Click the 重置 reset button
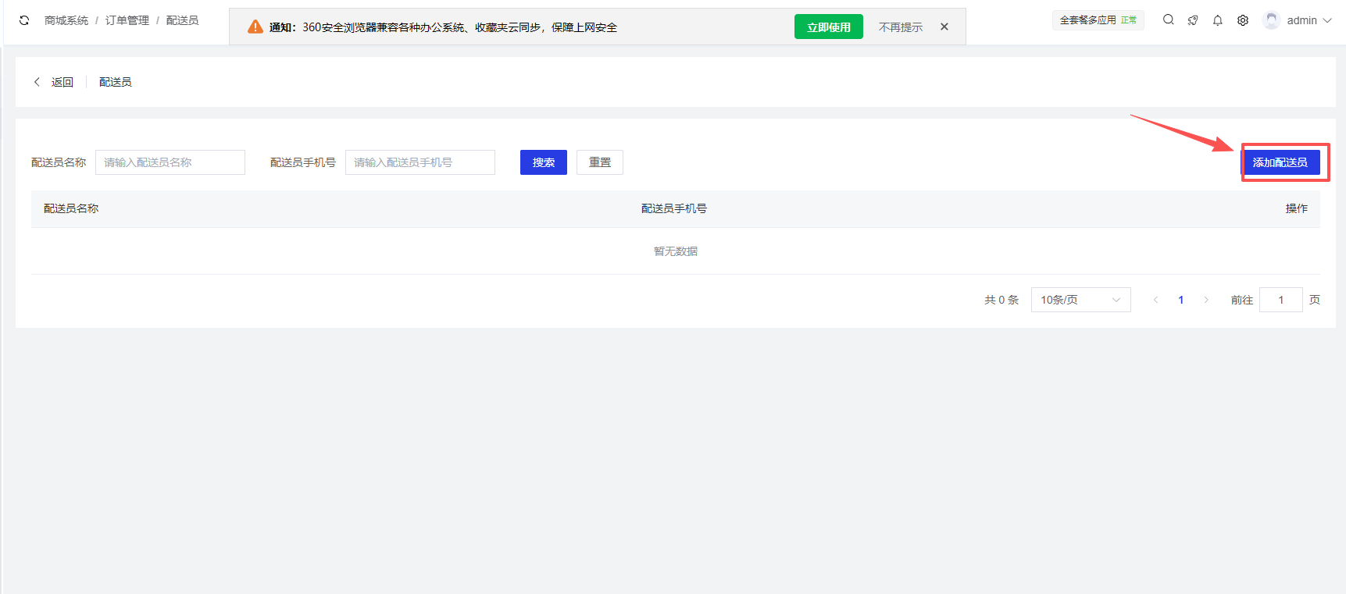This screenshot has height=594, width=1346. point(599,162)
